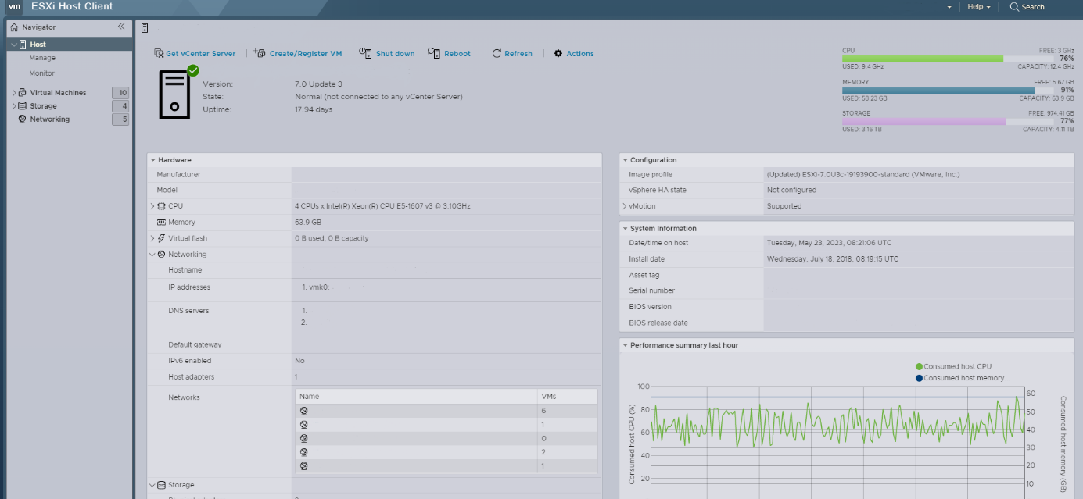
Task: Click the network icon in the 0-VMs row
Action: pos(303,438)
